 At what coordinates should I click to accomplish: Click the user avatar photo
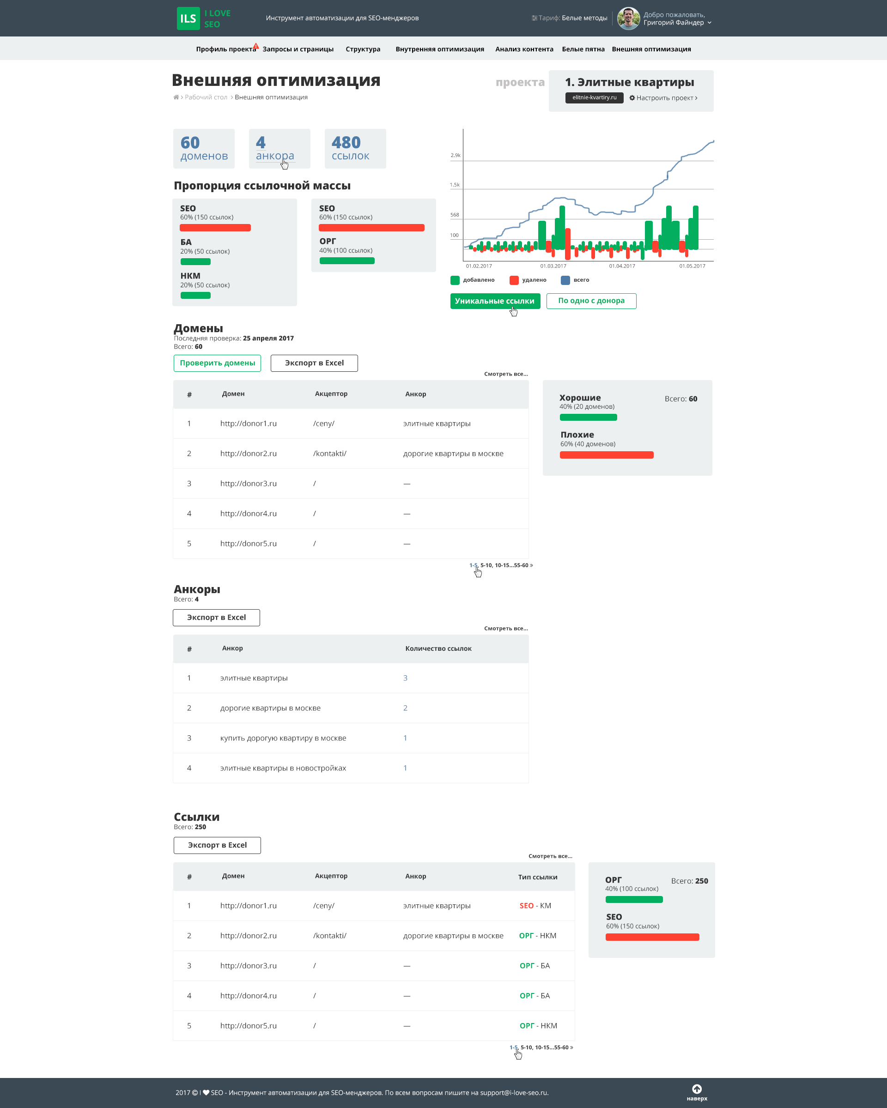pos(628,18)
